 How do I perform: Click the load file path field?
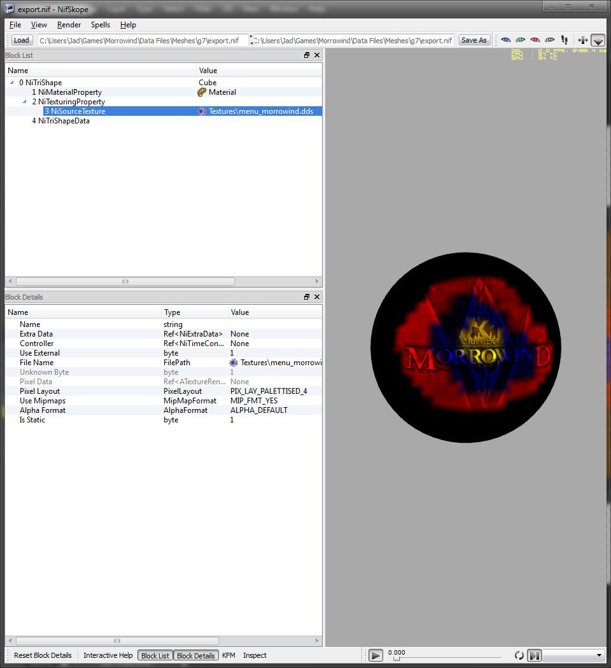point(143,41)
